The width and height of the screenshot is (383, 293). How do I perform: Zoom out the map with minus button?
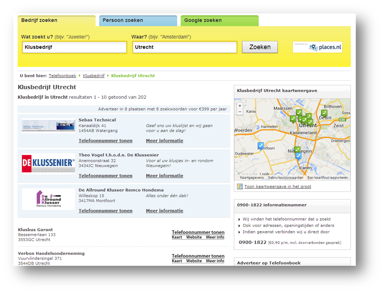click(x=240, y=112)
